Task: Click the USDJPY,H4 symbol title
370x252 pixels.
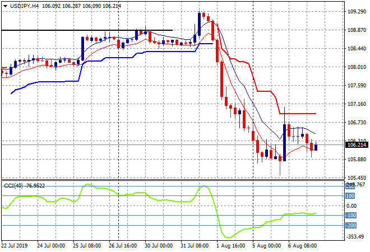Action: 24,6
